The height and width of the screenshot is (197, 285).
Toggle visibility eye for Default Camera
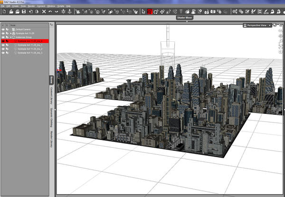pyautogui.click(x=3, y=29)
